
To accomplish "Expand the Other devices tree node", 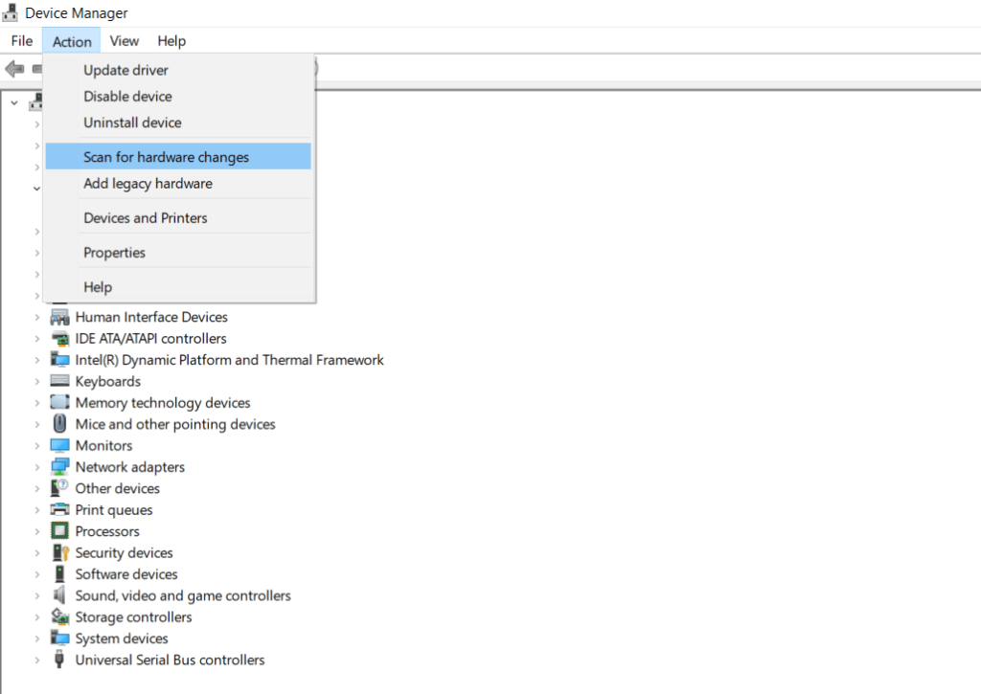I will pyautogui.click(x=37, y=488).
